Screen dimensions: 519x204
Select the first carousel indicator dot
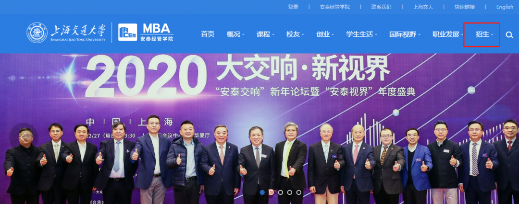click(262, 192)
